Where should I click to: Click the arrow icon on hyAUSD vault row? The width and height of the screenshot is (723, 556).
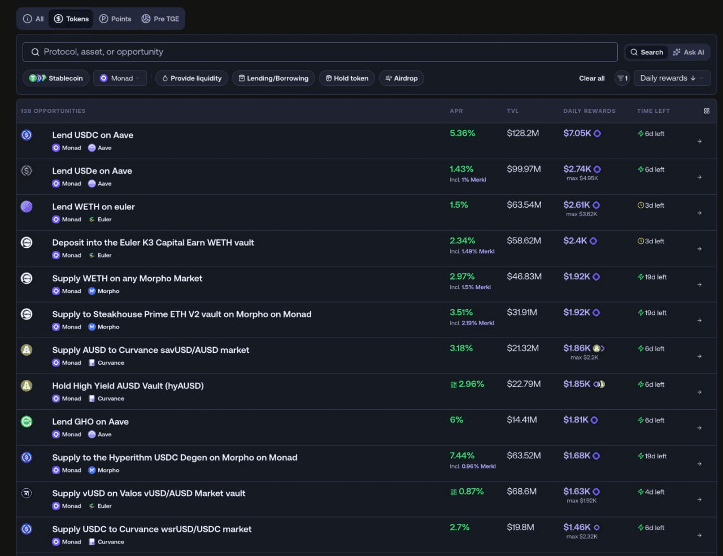pyautogui.click(x=699, y=392)
